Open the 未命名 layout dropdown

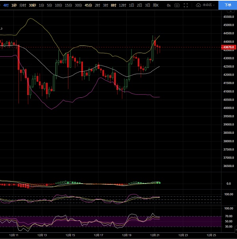point(207,5)
